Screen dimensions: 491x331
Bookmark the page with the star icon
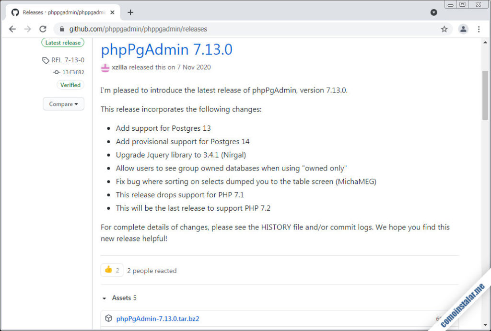point(444,29)
